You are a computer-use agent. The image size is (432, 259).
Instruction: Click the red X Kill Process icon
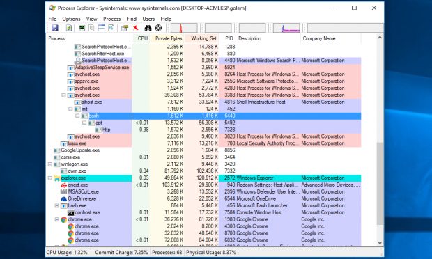(x=135, y=28)
